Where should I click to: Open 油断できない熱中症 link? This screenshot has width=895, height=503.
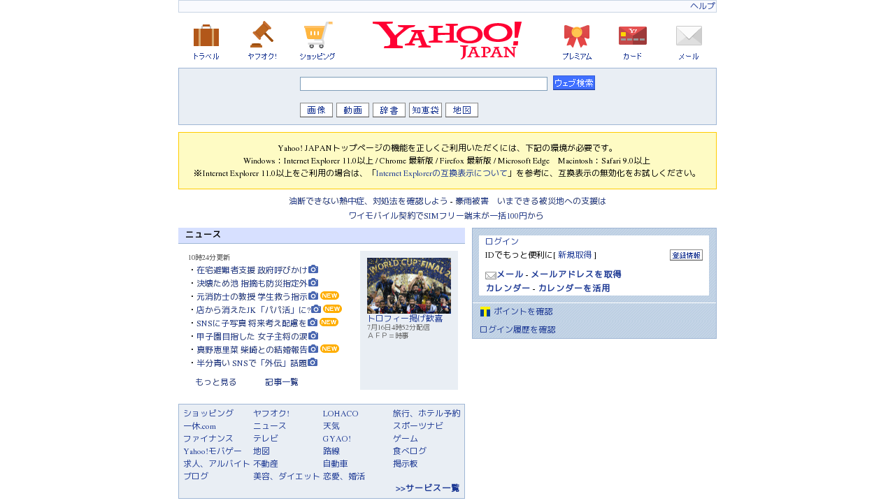(368, 201)
